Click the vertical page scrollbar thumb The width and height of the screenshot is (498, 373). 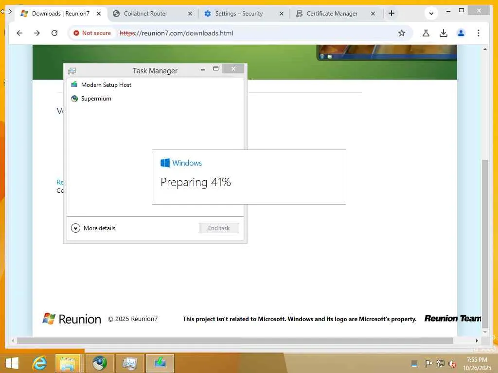(485, 244)
